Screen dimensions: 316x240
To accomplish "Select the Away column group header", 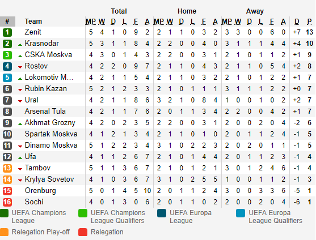I will [255, 11].
